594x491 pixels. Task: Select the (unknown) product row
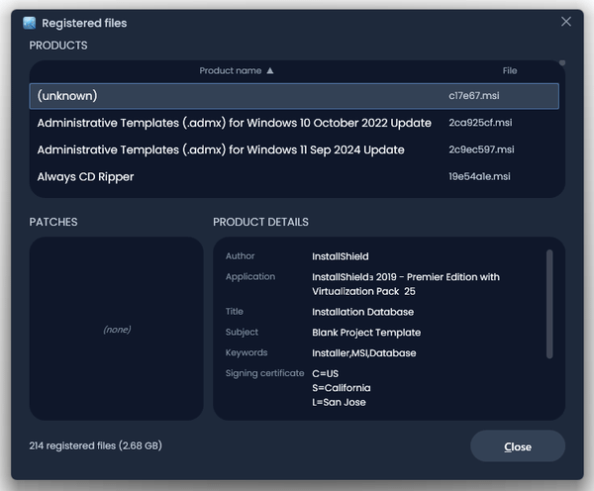tap(294, 96)
